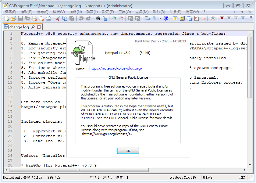Click the Open file folder icon
The height and width of the screenshot is (183, 256).
coord(13,18)
